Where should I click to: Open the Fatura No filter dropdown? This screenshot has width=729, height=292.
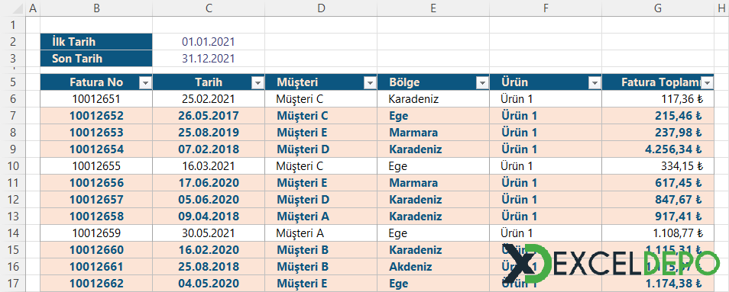[145, 83]
